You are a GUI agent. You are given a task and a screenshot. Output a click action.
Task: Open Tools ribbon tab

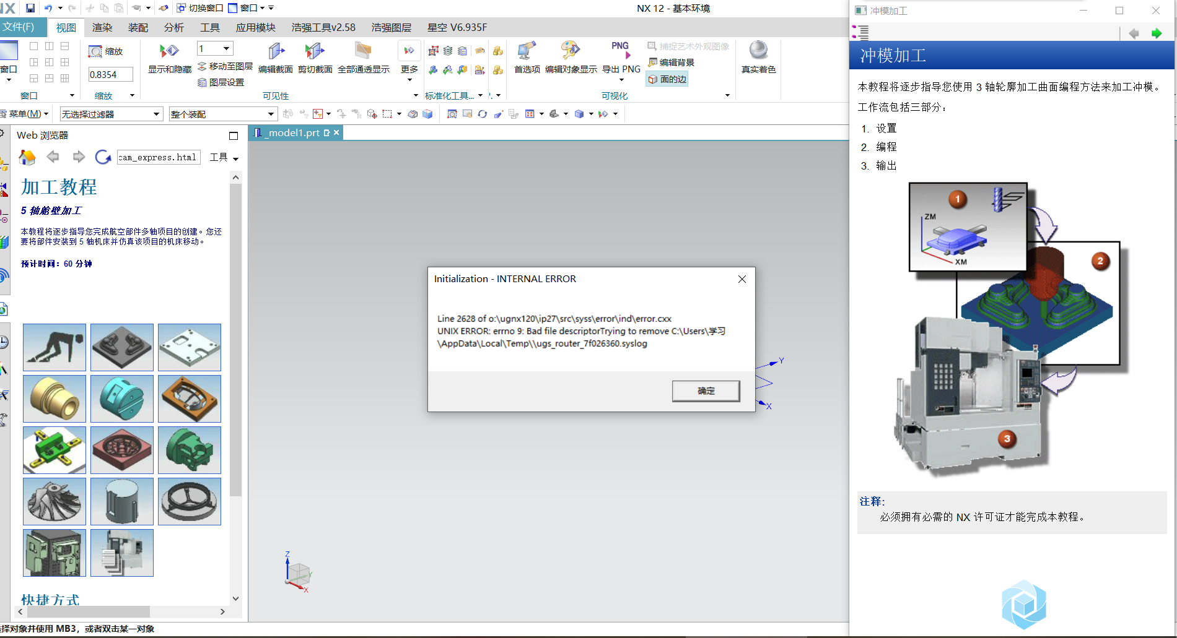pyautogui.click(x=210, y=28)
